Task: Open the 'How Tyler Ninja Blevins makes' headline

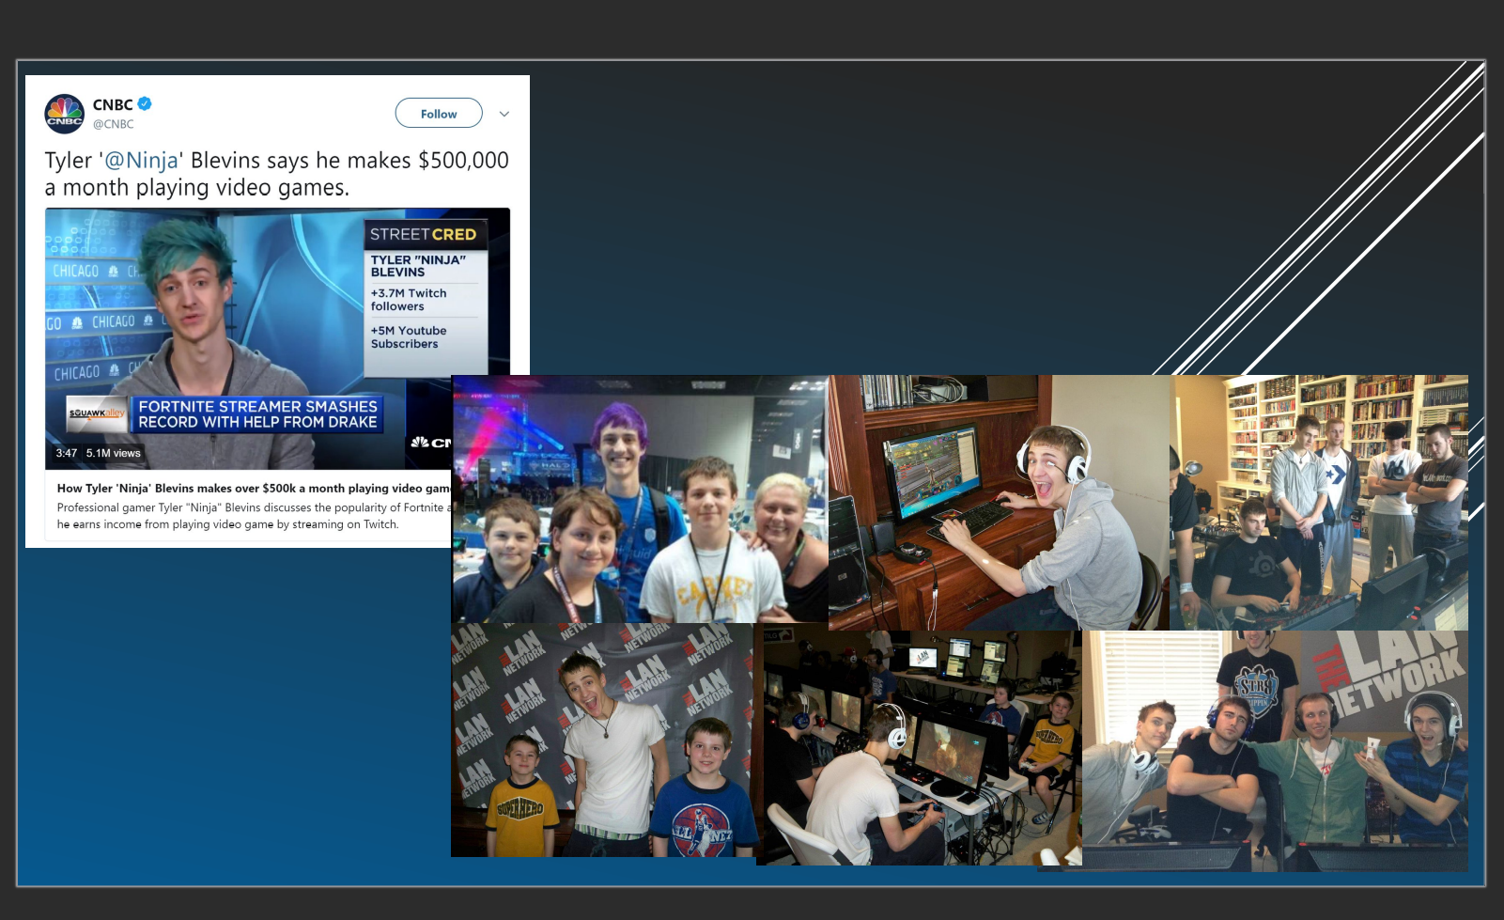Action: click(252, 489)
